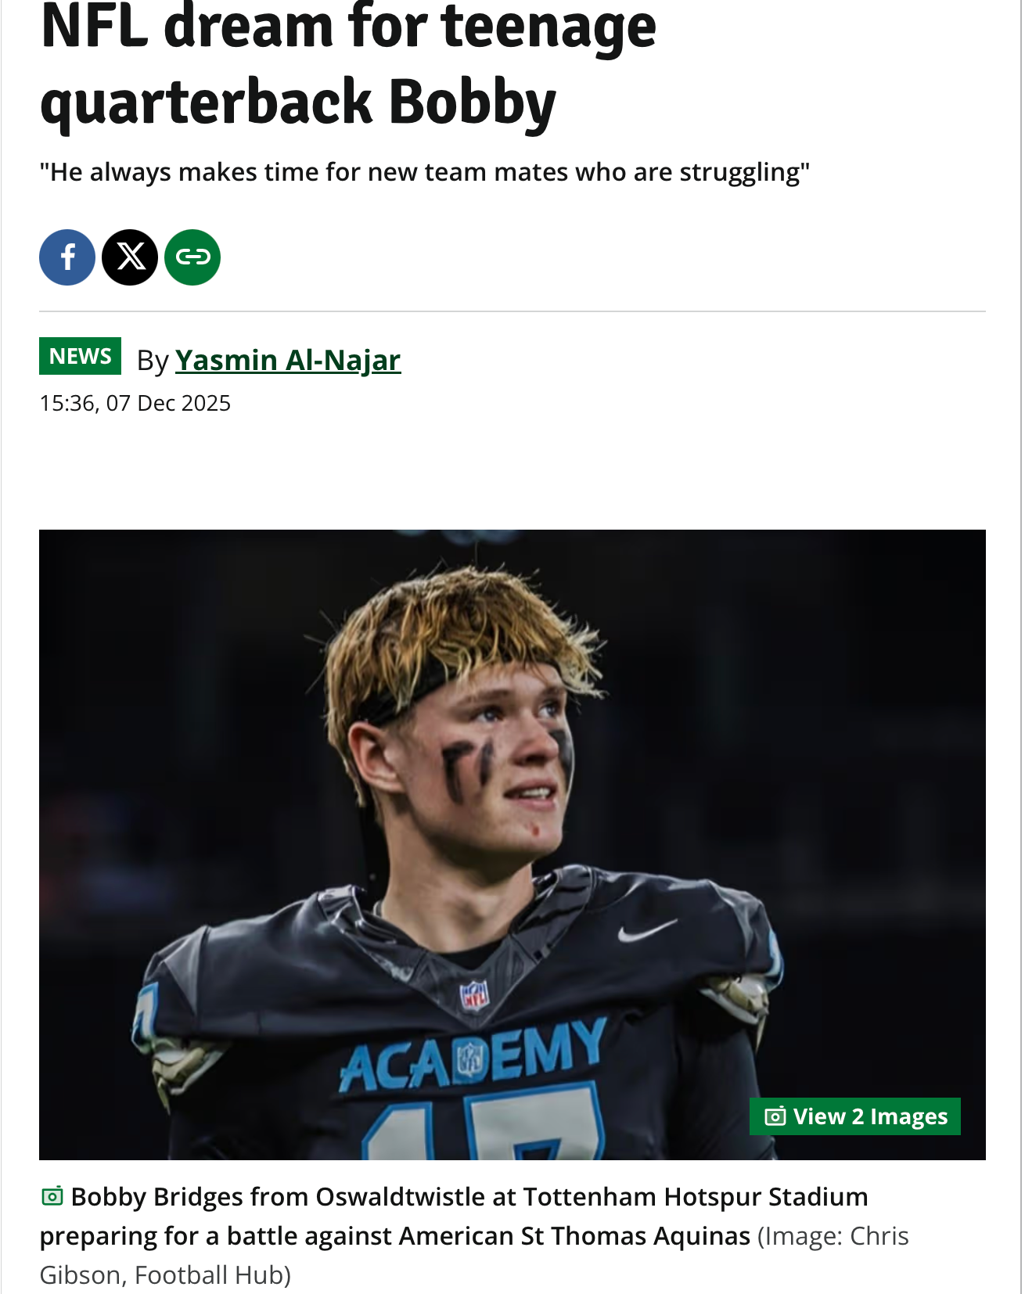Share the article on X
Viewport: 1025px width, 1294px height.
(x=130, y=257)
